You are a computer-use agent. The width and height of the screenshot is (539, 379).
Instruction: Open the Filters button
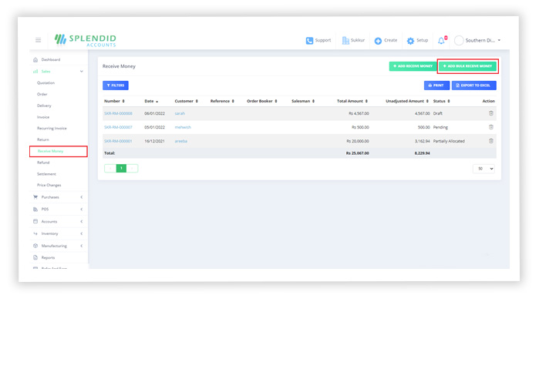(x=116, y=86)
